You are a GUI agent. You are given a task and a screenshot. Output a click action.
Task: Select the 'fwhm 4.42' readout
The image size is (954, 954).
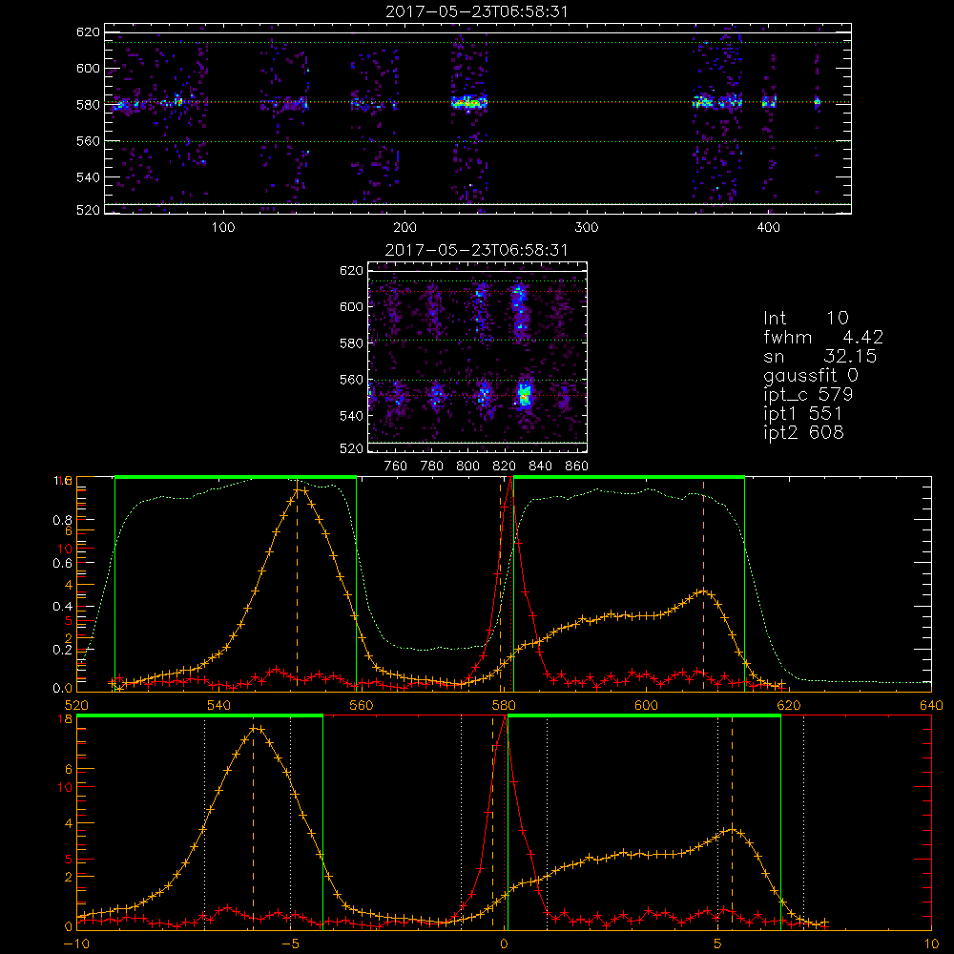pyautogui.click(x=823, y=337)
